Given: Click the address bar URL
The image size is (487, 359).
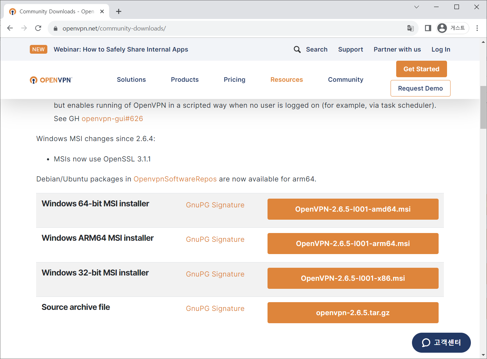Looking at the screenshot, I should [114, 28].
